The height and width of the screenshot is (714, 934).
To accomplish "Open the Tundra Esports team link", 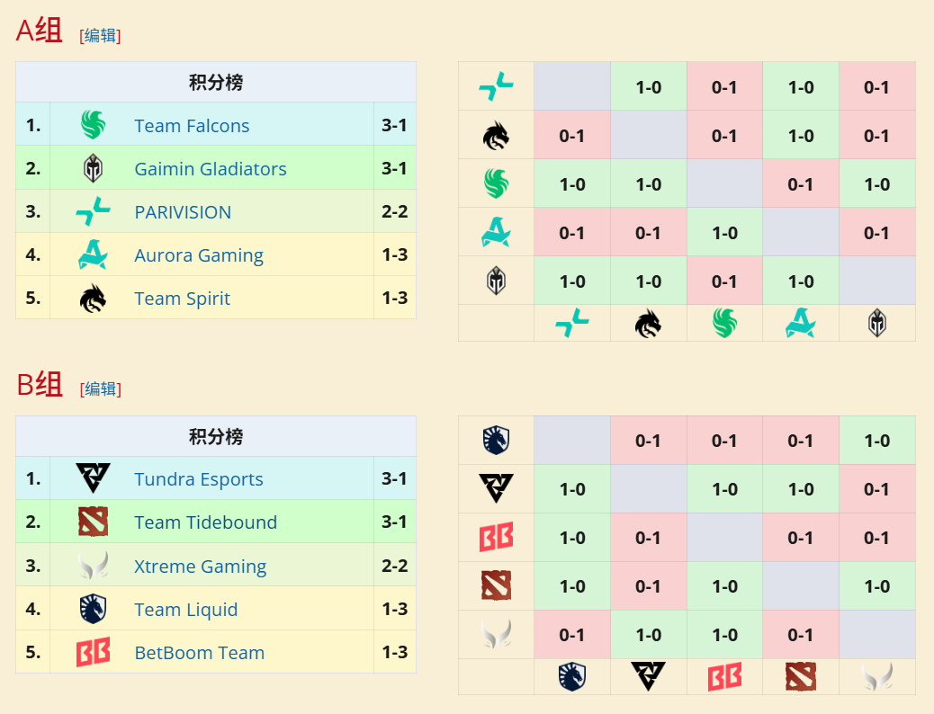I will click(x=199, y=479).
